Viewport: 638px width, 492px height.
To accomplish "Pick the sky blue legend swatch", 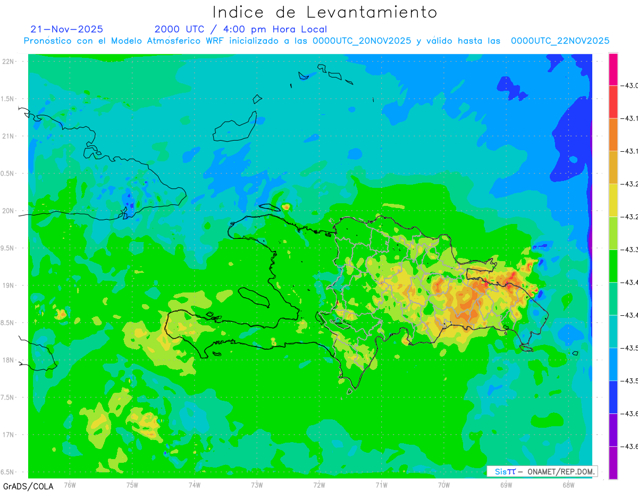I will pyautogui.click(x=613, y=364).
